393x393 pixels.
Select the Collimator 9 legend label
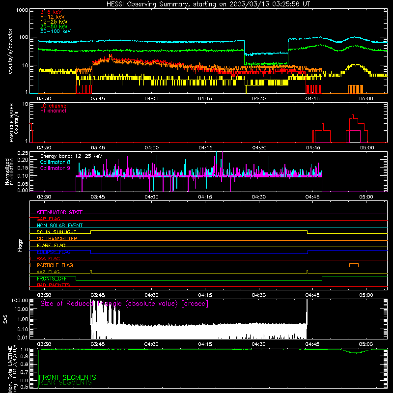[x=55, y=168]
